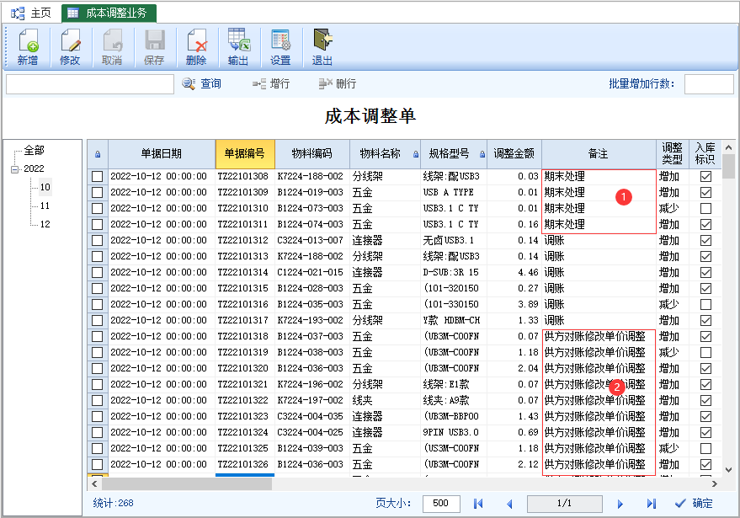Check row checkbox for TZ22101310
Image resolution: width=740 pixels, height=518 pixels.
pyautogui.click(x=97, y=209)
